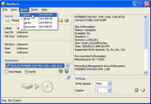The width and height of the screenshot is (151, 104).
Task: Select Write mode in menu
Action: tap(38, 19)
